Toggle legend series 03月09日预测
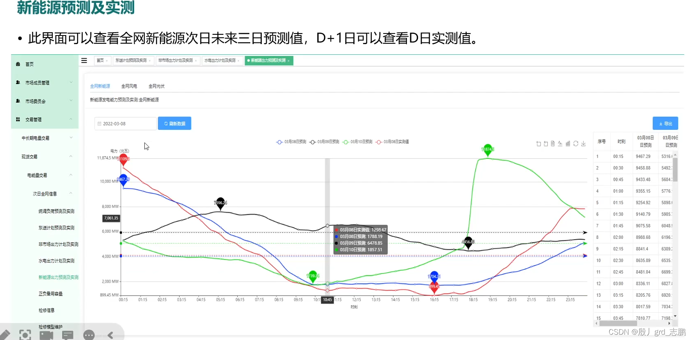Image resolution: width=692 pixels, height=340 pixels. (x=324, y=142)
